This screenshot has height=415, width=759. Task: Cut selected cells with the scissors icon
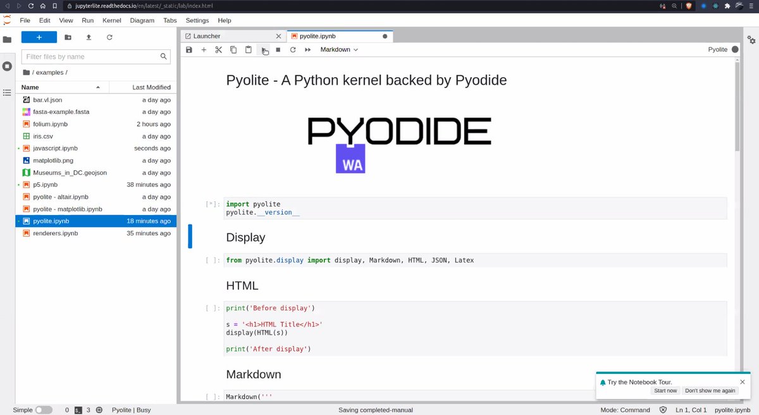click(x=218, y=49)
